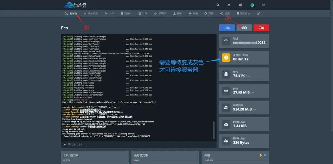Click the cloud download inbound network icon
Image resolution: width=333 pixels, height=164 pixels.
click(226, 124)
